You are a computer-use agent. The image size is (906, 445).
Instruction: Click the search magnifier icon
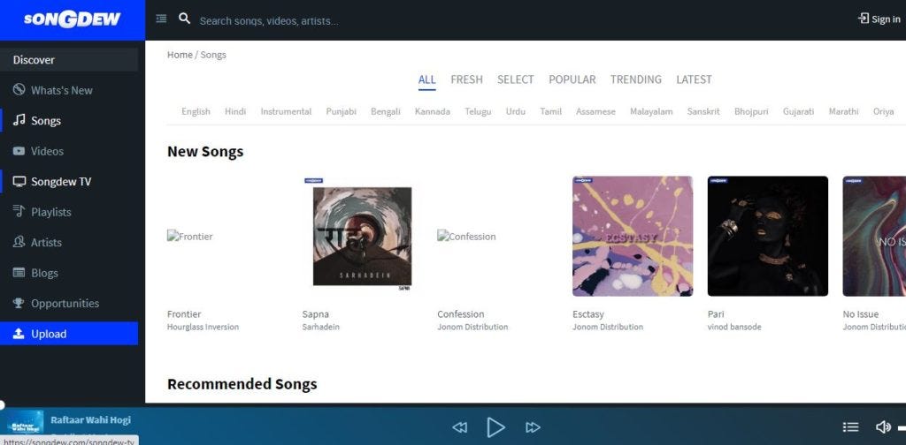184,19
